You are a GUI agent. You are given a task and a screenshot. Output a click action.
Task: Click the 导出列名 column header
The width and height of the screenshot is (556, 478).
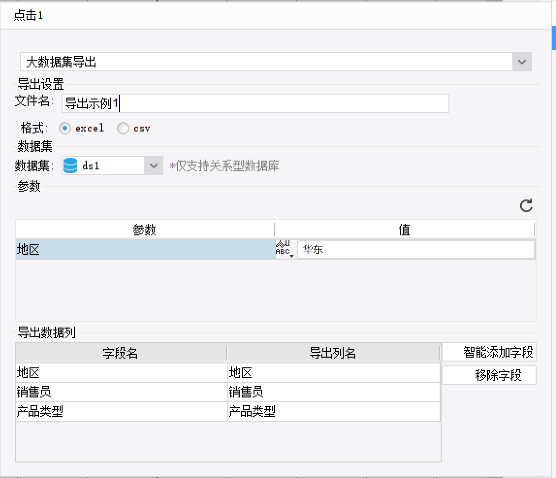point(334,353)
